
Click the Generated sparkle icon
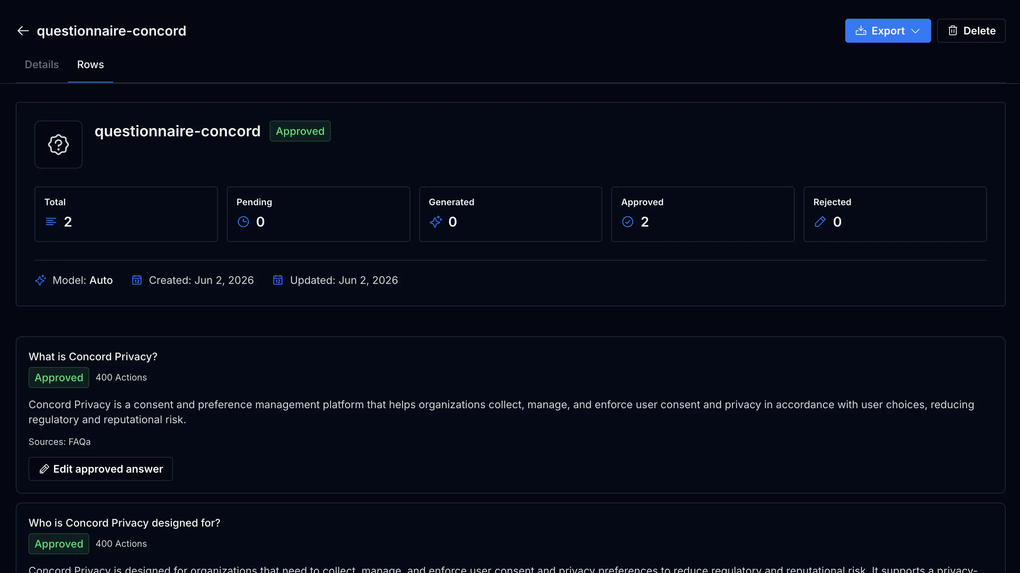(x=435, y=222)
